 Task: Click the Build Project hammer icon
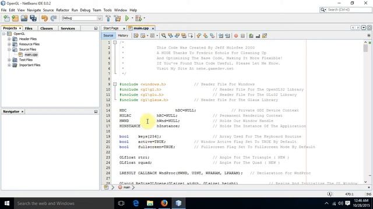(108, 18)
